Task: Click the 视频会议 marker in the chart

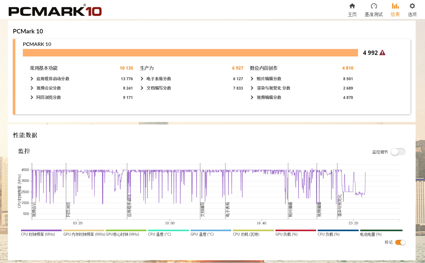Action: pos(34,209)
